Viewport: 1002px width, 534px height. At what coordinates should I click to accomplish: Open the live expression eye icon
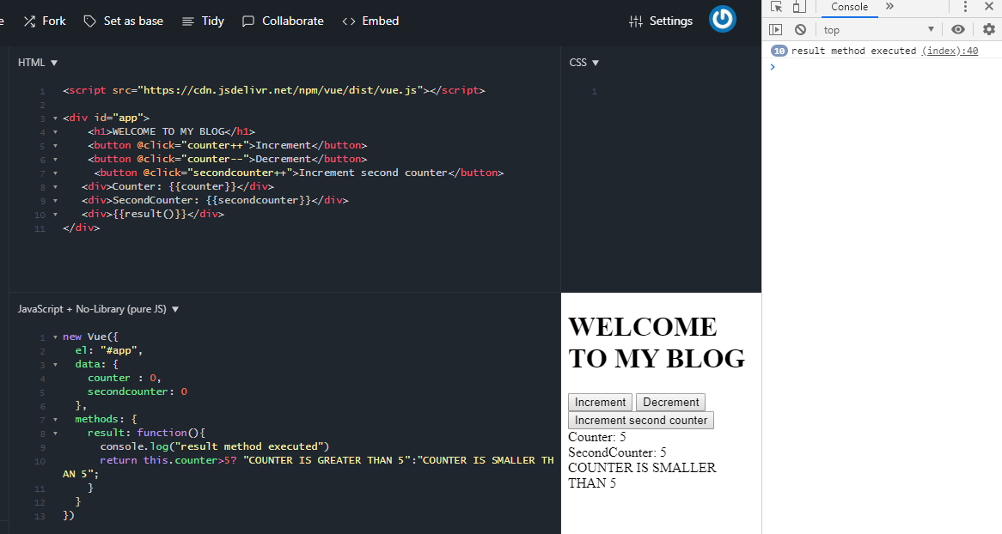[x=958, y=29]
